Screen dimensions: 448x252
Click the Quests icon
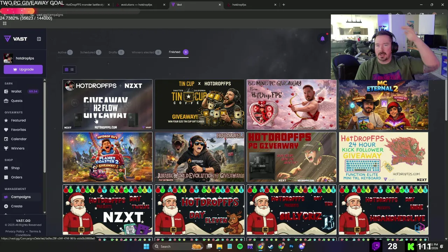pos(6,101)
